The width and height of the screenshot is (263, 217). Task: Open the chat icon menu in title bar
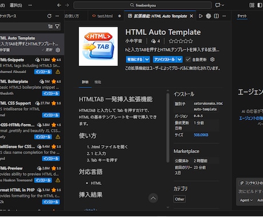pos(220,5)
